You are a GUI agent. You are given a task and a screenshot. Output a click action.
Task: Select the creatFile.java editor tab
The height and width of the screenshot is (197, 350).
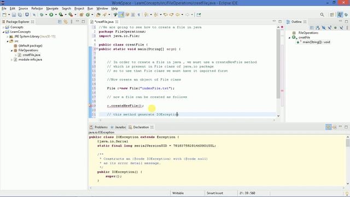pyautogui.click(x=104, y=22)
